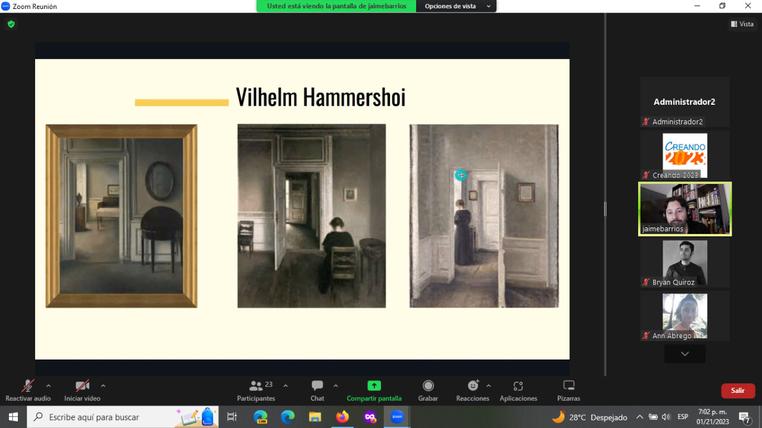Show hidden system tray icons
This screenshot has height=428, width=762.
pos(640,417)
